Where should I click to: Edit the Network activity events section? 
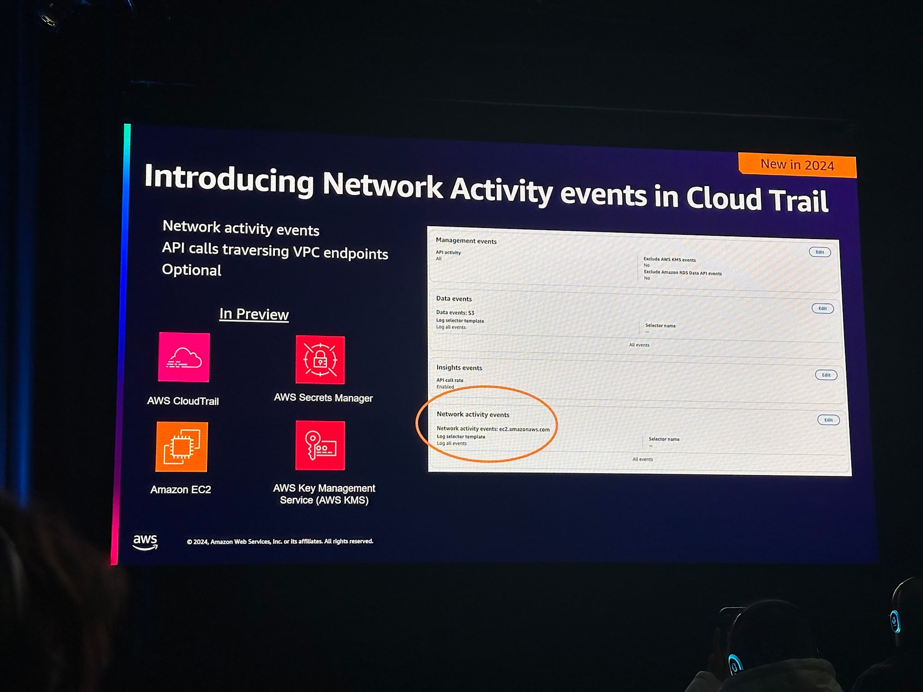pyautogui.click(x=828, y=420)
